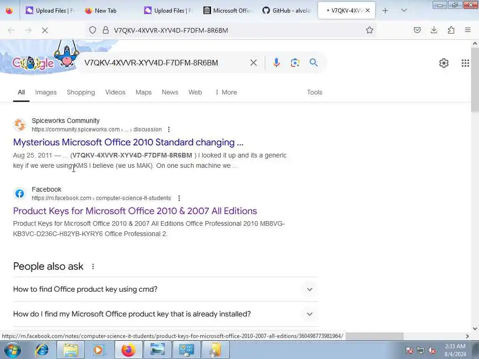Open Windows Explorer folder on taskbar

(x=71, y=350)
